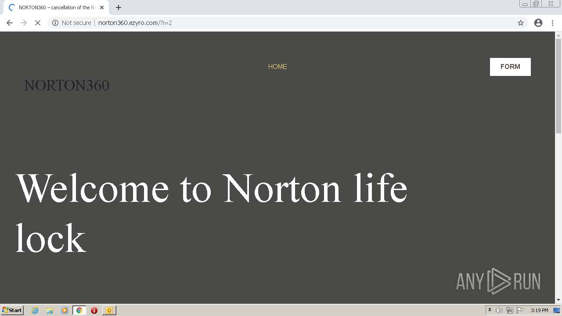Open the media player taskbar icon

click(65, 310)
